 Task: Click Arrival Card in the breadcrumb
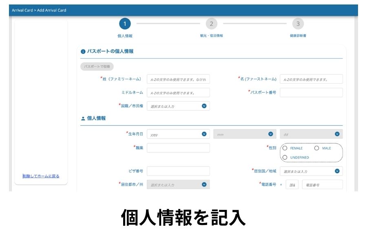23,10
